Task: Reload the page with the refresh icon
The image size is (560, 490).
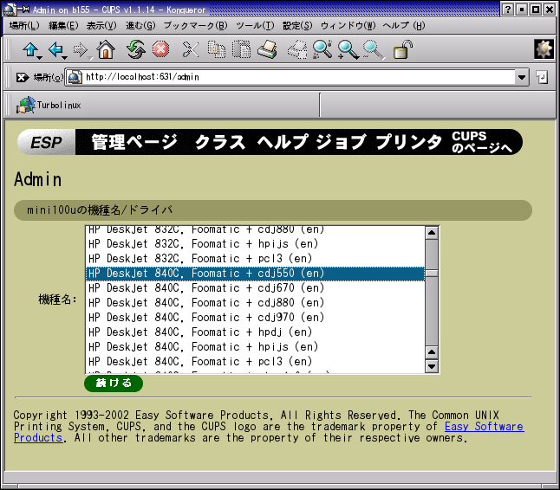Action: (x=136, y=49)
